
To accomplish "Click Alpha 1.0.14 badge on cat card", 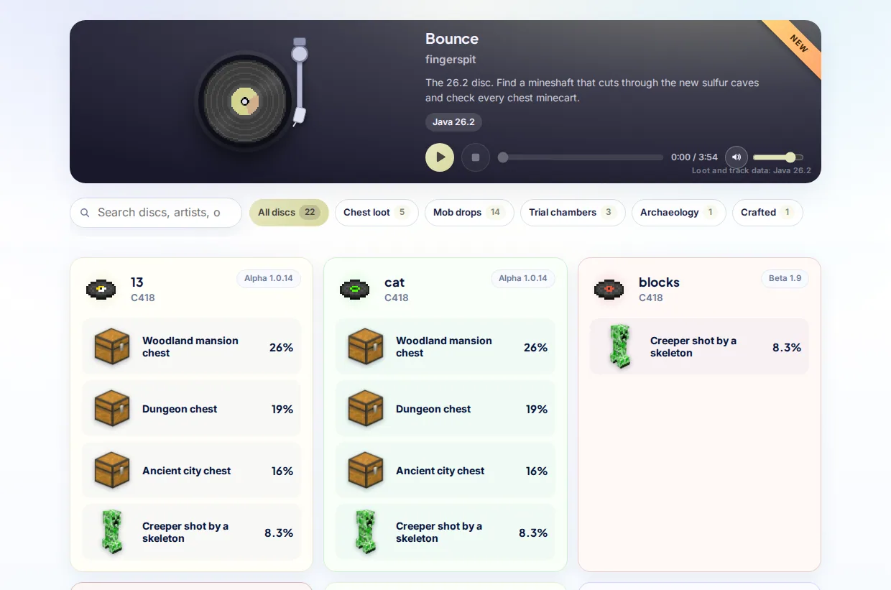I will 523,279.
